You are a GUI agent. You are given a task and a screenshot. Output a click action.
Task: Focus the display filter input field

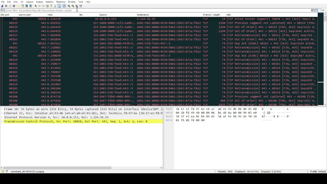click(157, 10)
